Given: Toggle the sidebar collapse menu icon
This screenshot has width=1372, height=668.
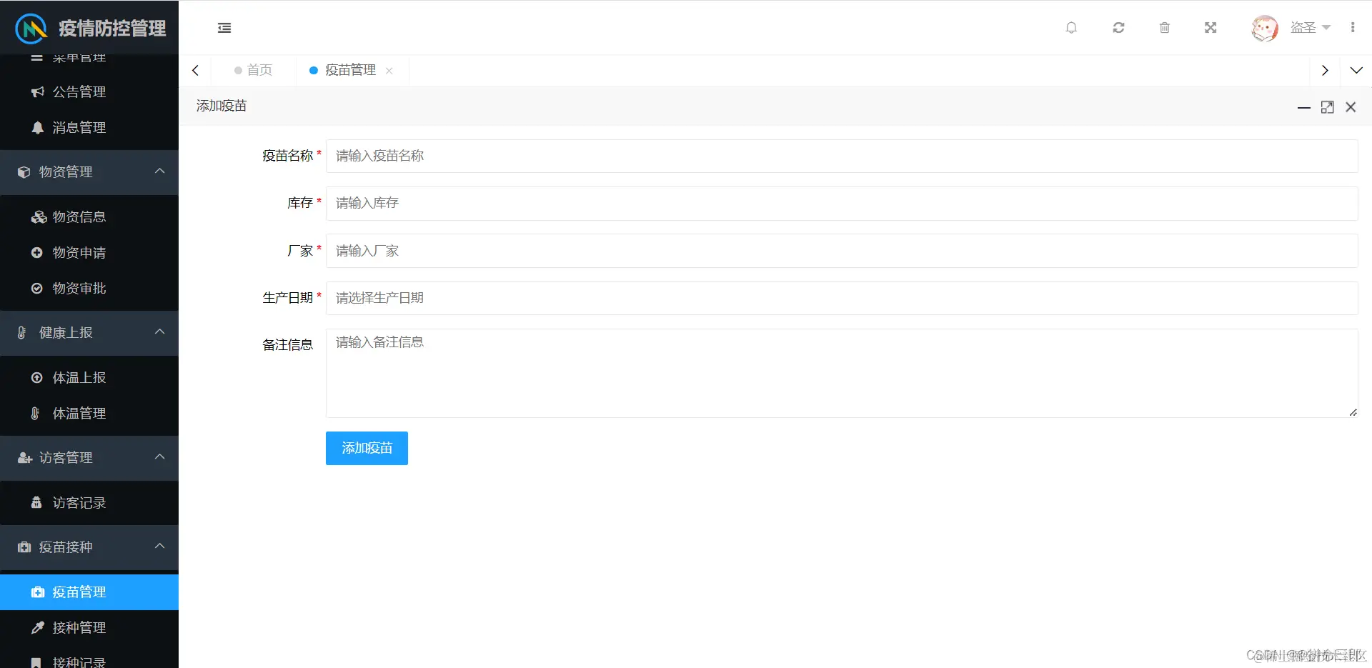Looking at the screenshot, I should (x=224, y=28).
